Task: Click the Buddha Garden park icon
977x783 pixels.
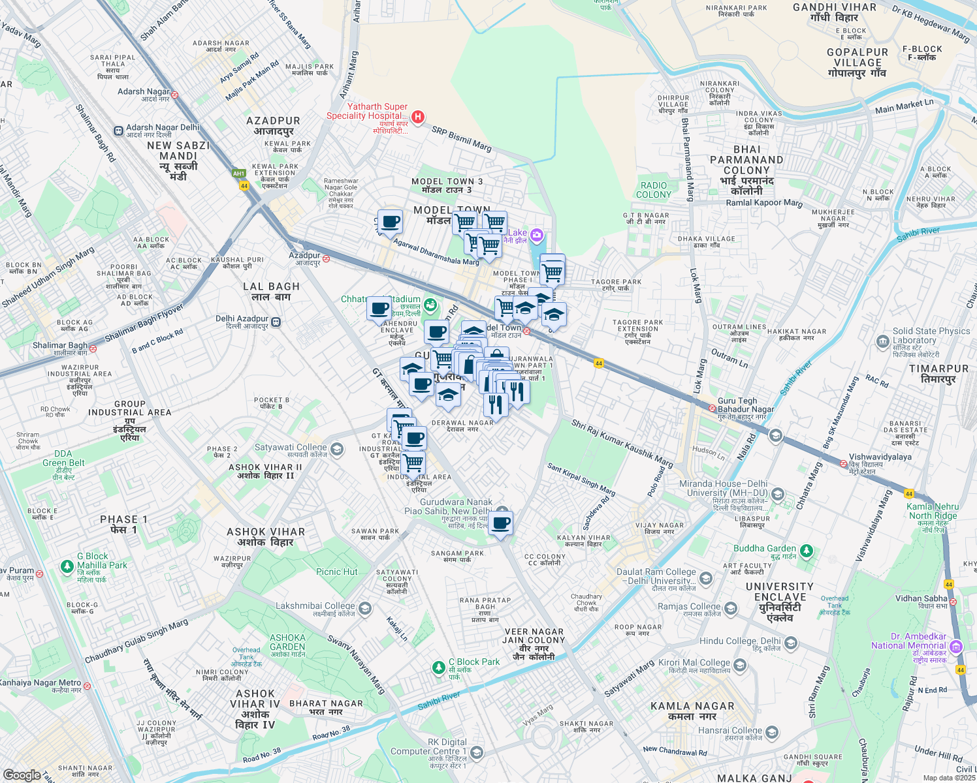Action: 807,551
